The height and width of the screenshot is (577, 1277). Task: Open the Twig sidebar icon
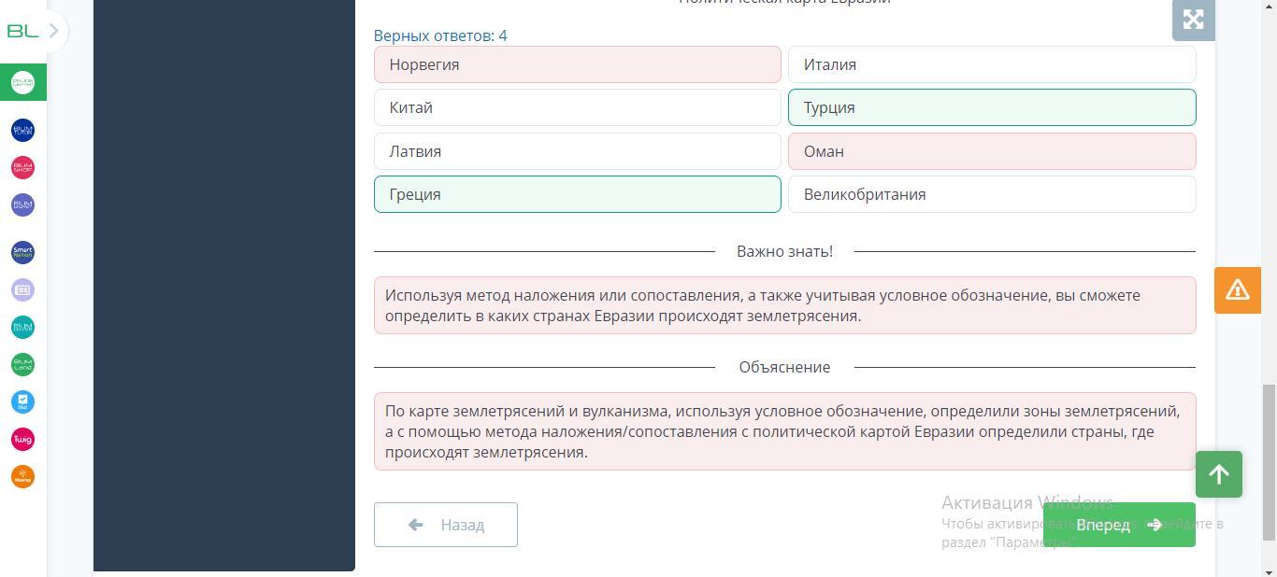tap(22, 439)
